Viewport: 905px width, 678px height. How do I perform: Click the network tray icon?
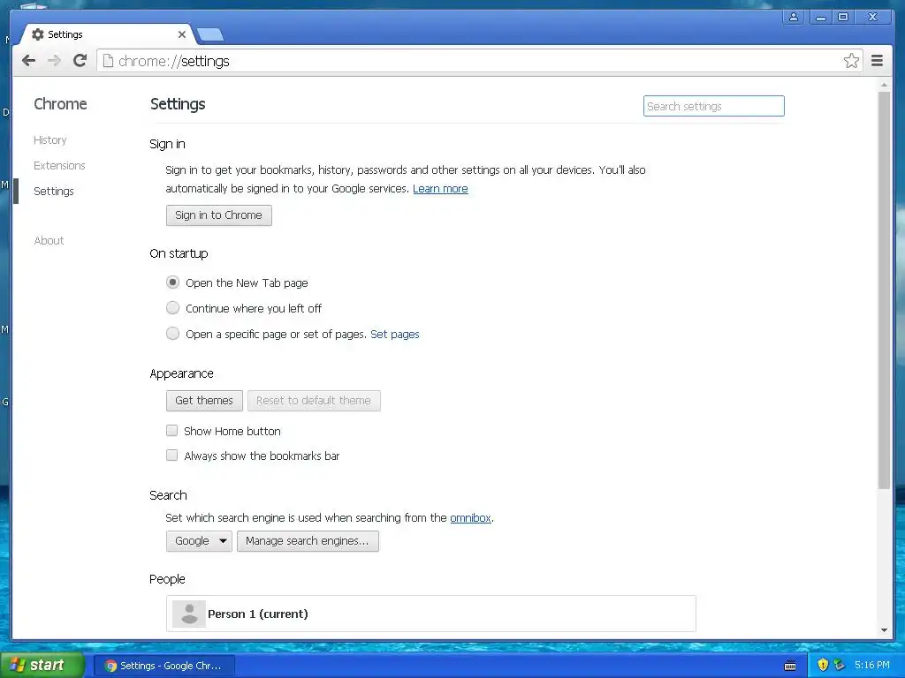tap(840, 665)
